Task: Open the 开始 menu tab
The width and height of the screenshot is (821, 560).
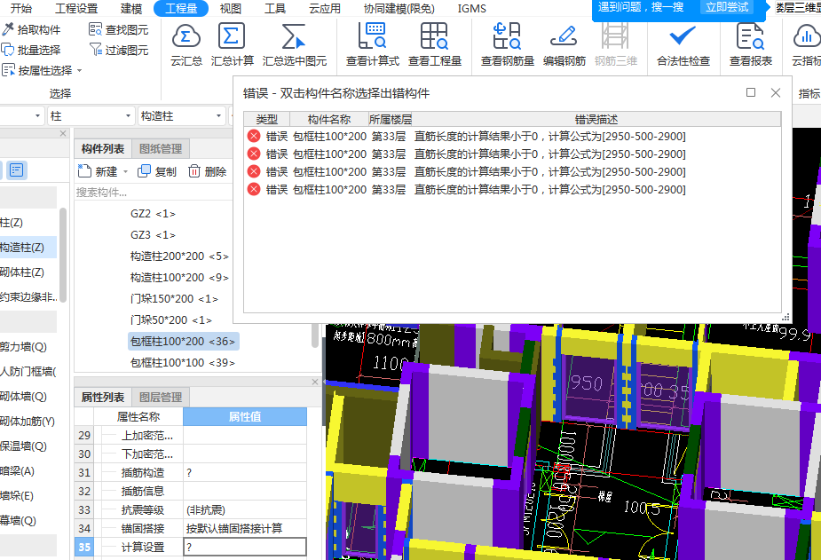Action: coord(21,8)
